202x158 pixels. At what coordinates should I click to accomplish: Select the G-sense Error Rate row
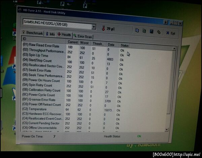coord(71,100)
